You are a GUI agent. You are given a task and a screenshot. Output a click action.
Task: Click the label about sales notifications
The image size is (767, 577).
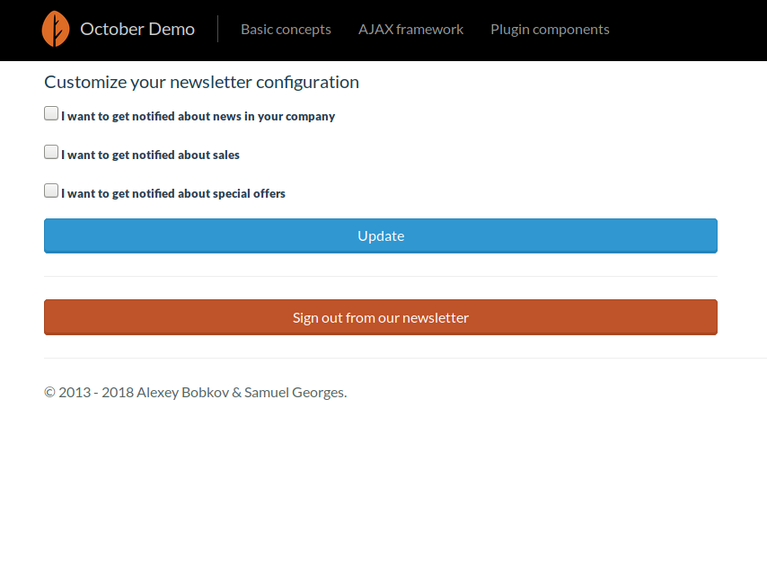[150, 155]
